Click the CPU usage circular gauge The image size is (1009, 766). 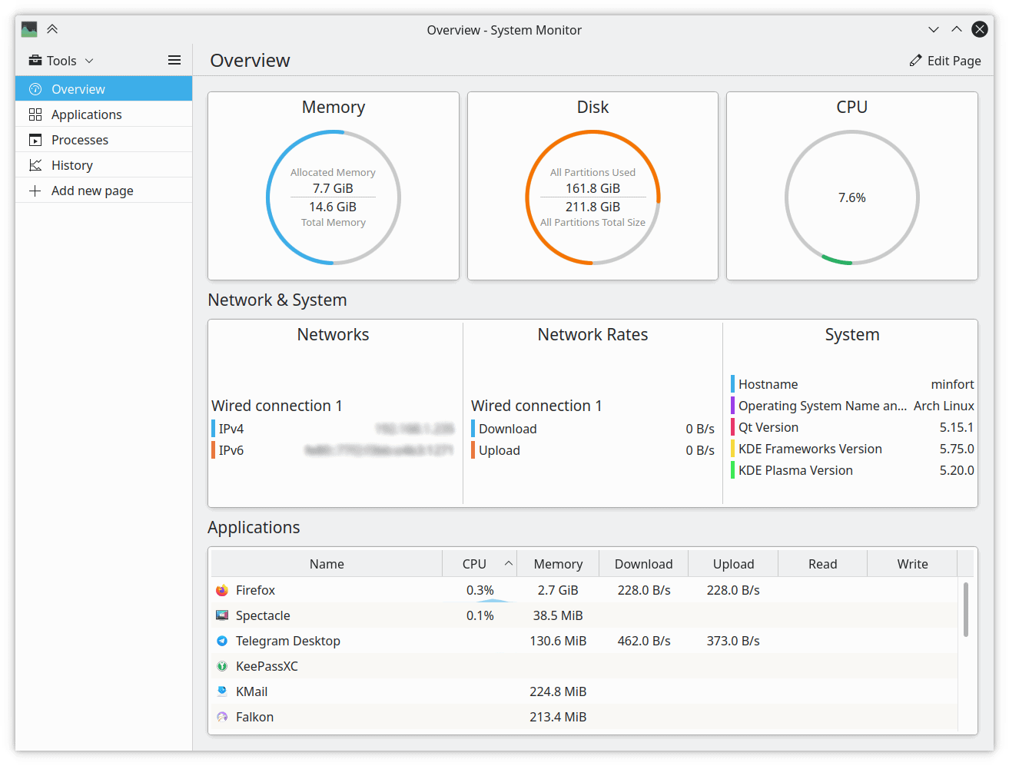point(852,197)
